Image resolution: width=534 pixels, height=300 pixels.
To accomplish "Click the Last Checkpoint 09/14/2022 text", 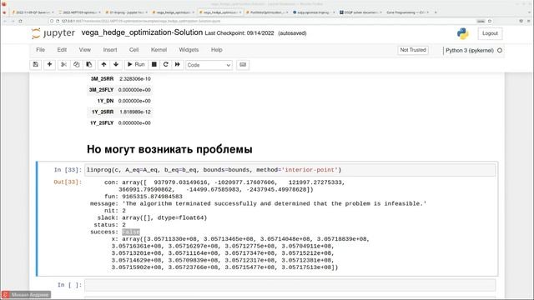I will (x=239, y=33).
